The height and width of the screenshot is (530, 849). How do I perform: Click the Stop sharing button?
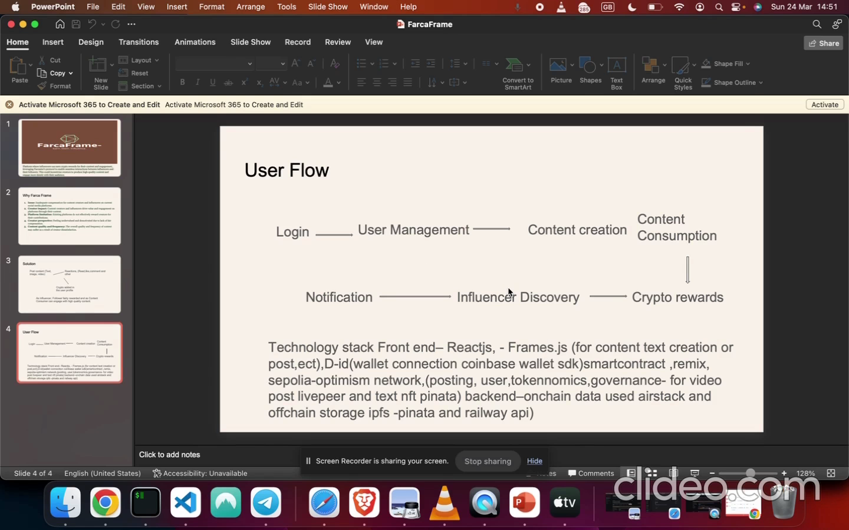click(488, 461)
